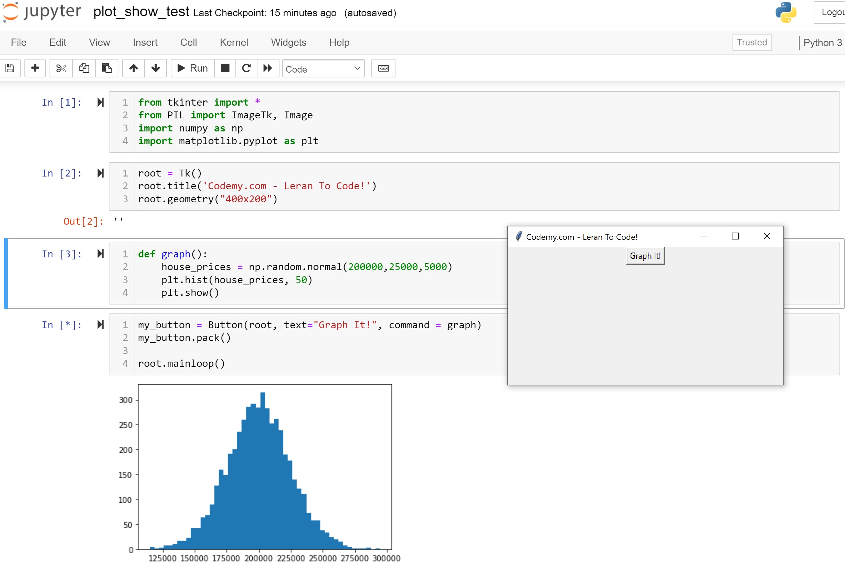
Task: Restart and run all with fast-forward icon
Action: [267, 68]
